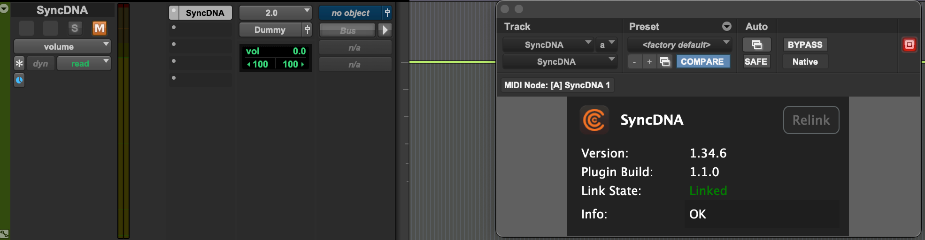Click the vol 0.0 volume display
The image size is (925, 240).
pos(275,51)
